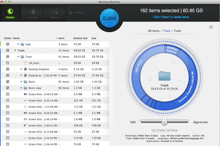This screenshot has height=146, width=220.
Task: Collapse the nested Trash folder
Action: pyautogui.click(x=18, y=56)
